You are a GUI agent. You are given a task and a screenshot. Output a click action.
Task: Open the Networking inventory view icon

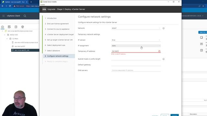[x=23, y=27]
